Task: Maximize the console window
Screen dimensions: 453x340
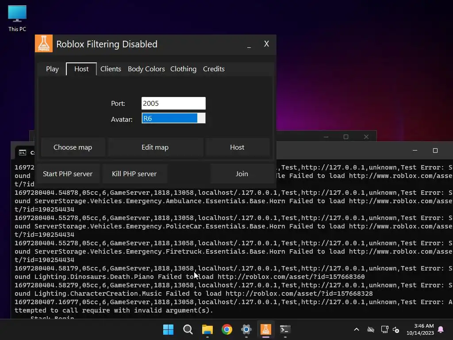Action: pos(435,151)
